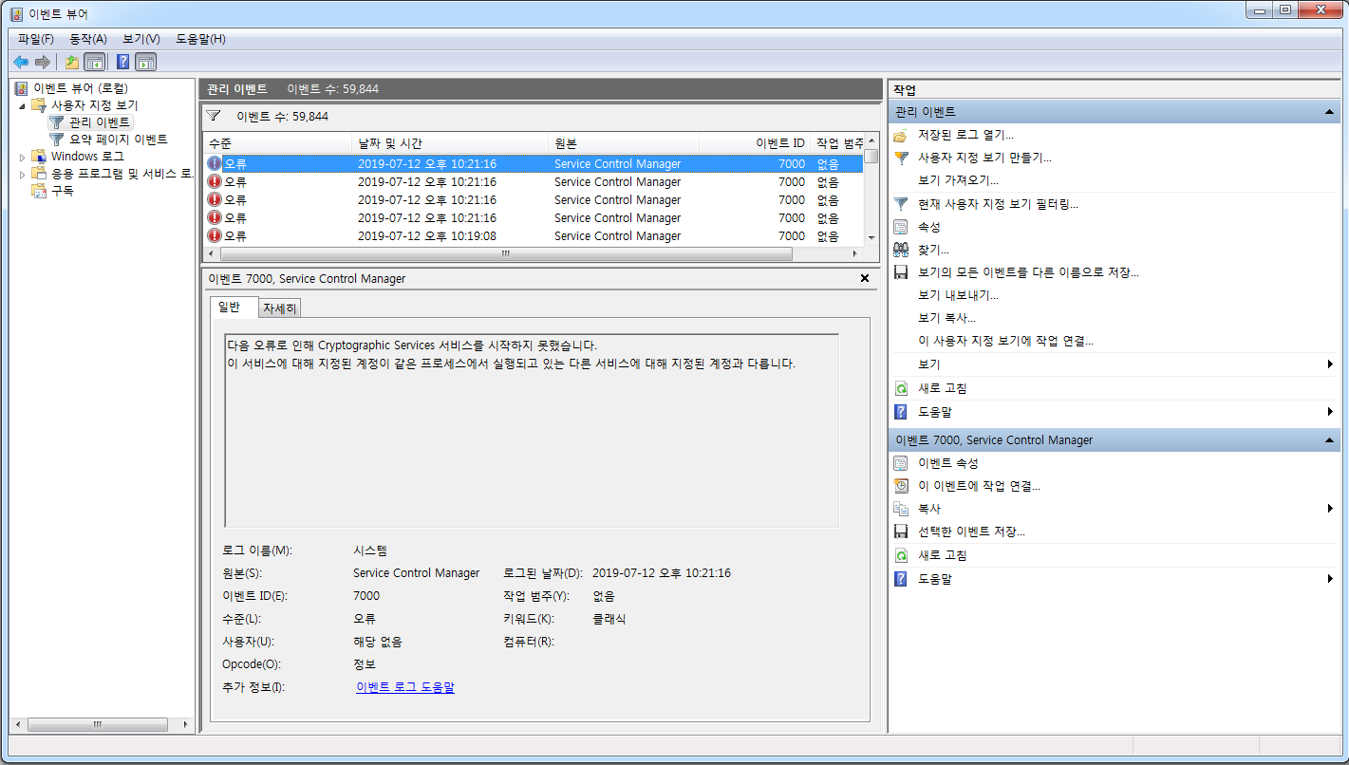Select the error event logged at 10:19:08
This screenshot has width=1349, height=765.
coord(534,236)
